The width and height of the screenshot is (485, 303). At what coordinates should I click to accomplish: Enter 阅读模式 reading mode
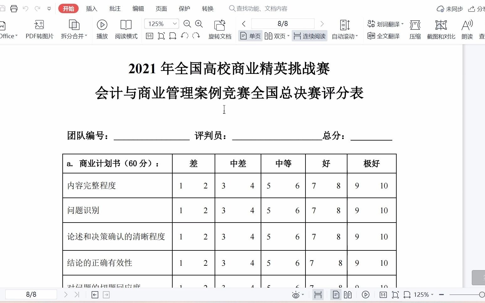(x=126, y=29)
